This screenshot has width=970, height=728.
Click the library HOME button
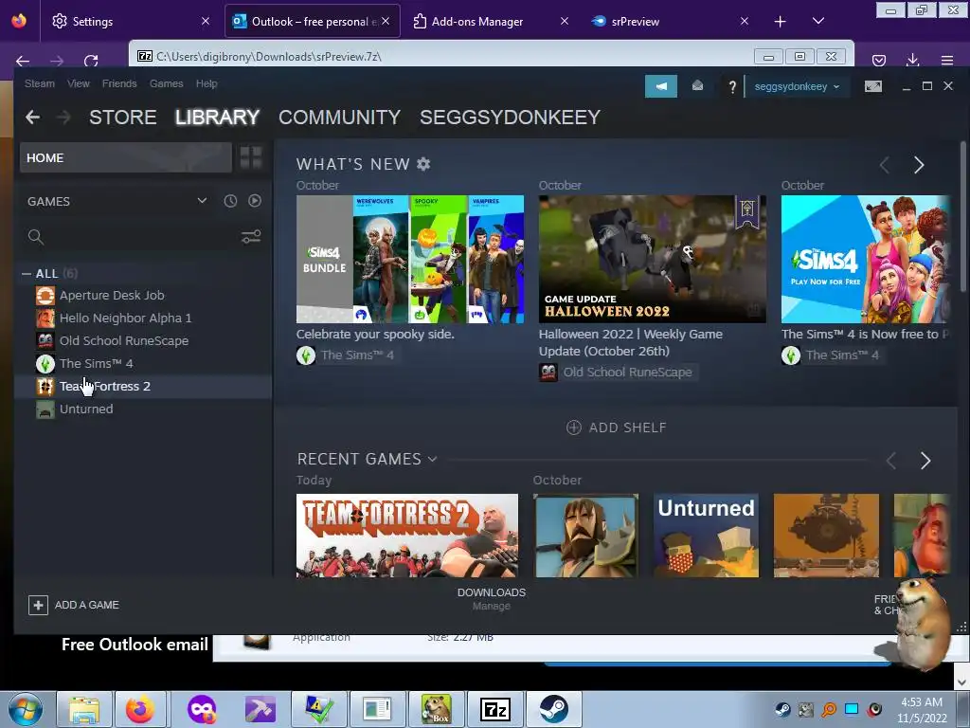point(126,158)
